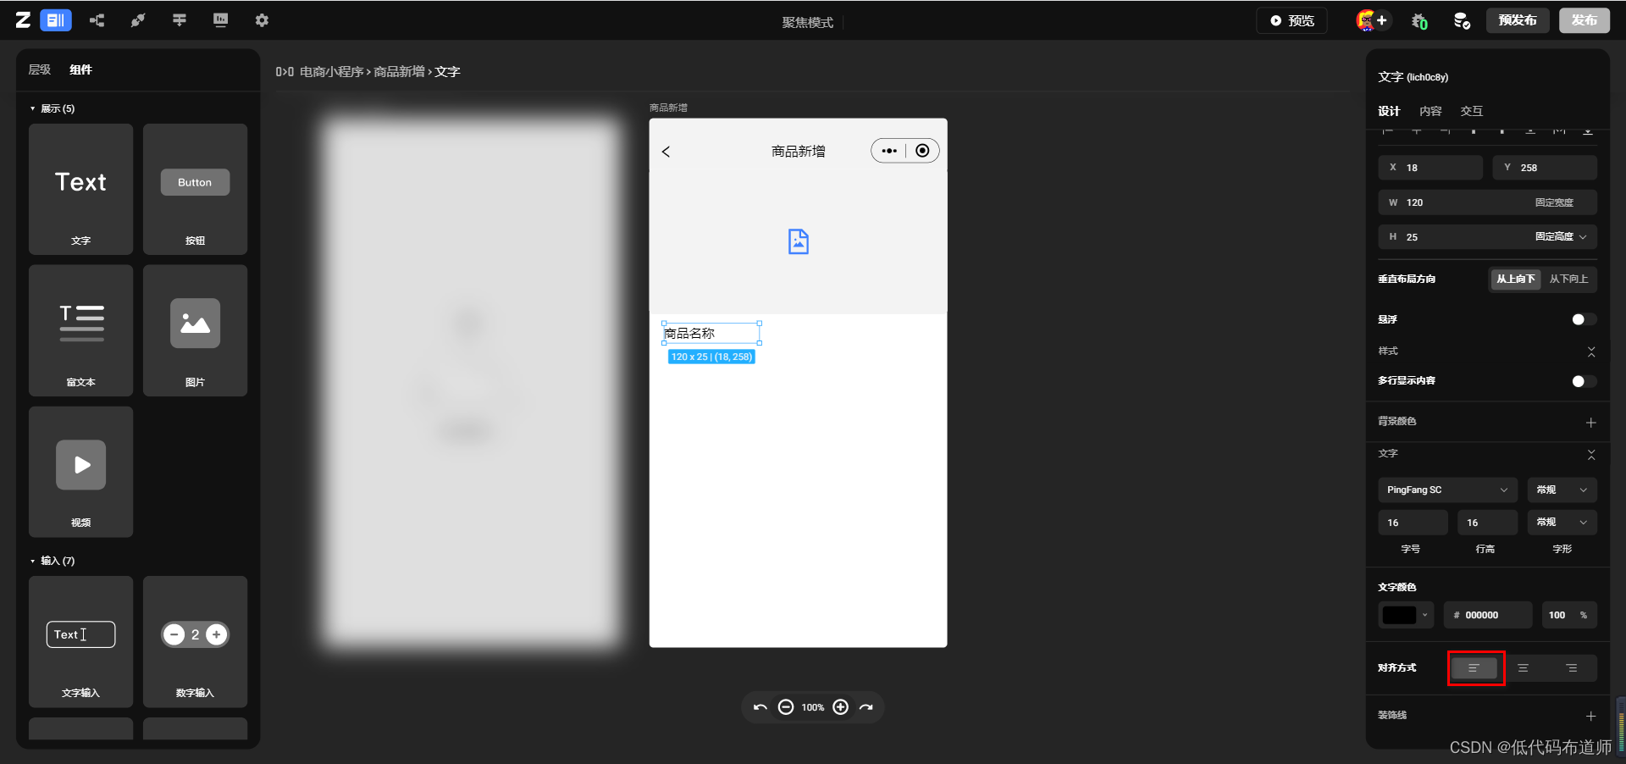
Task: Select 从上向下 layout direction
Action: [1515, 279]
